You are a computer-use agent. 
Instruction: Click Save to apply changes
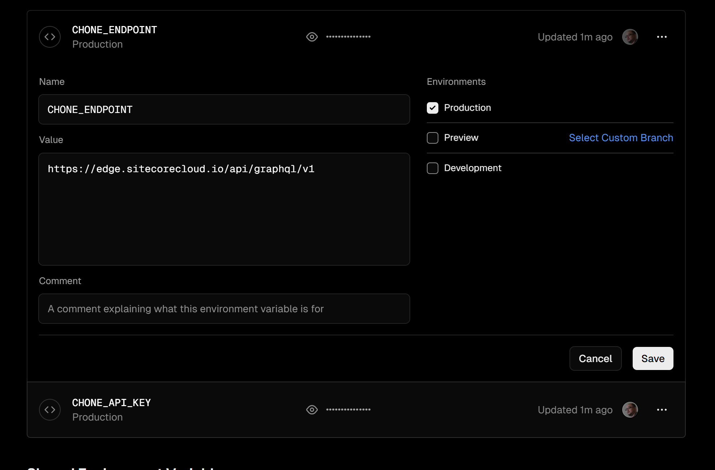pos(653,358)
